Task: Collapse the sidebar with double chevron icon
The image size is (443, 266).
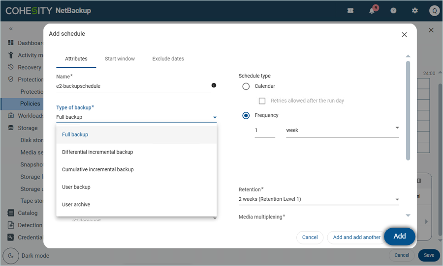Action: coord(11,29)
